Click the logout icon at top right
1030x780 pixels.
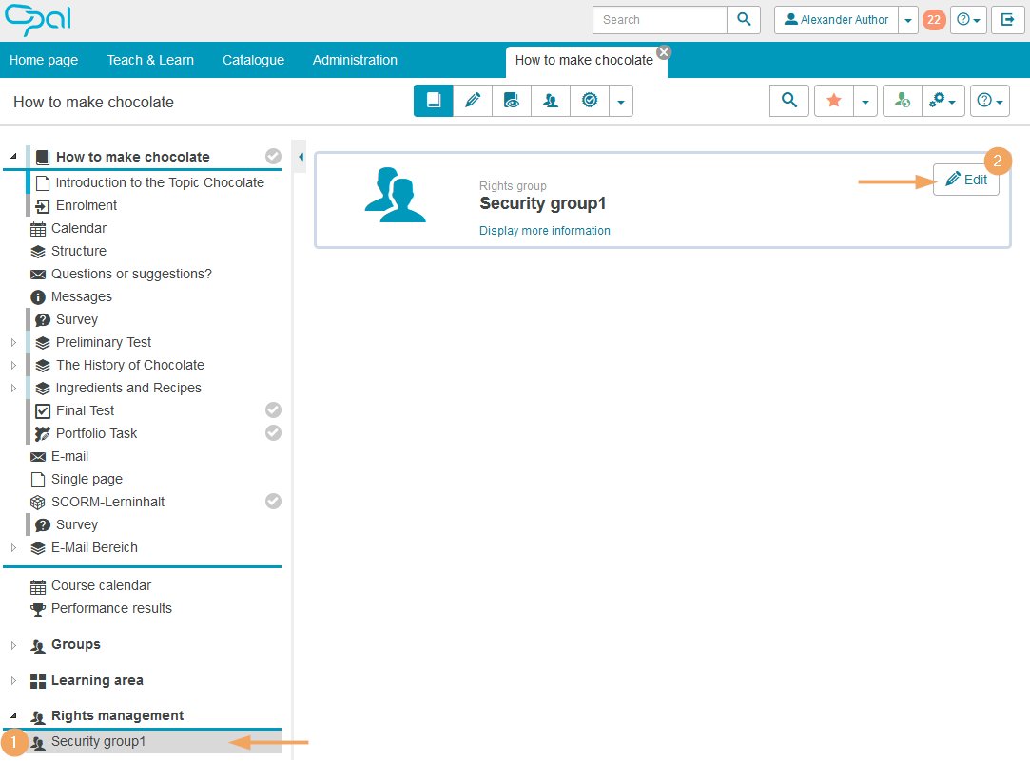coord(1007,19)
